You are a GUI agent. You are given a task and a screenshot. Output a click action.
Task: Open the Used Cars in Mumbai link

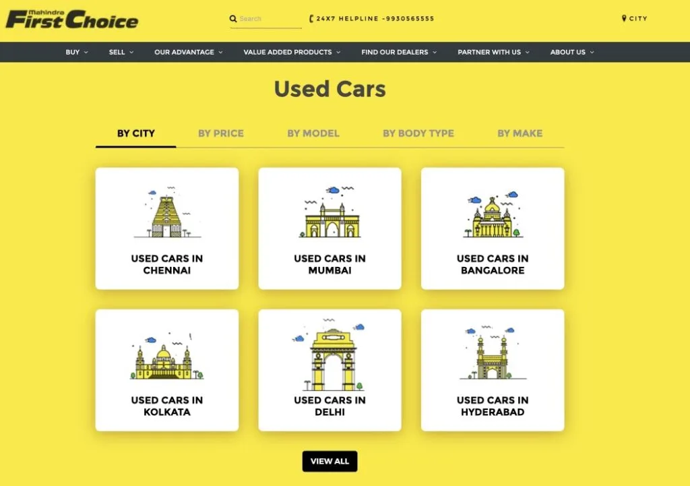(x=330, y=265)
